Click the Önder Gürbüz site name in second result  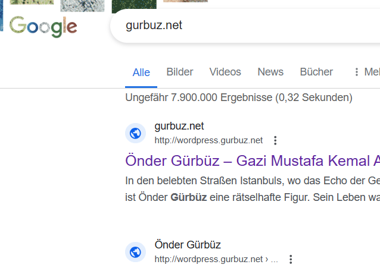tap(188, 245)
